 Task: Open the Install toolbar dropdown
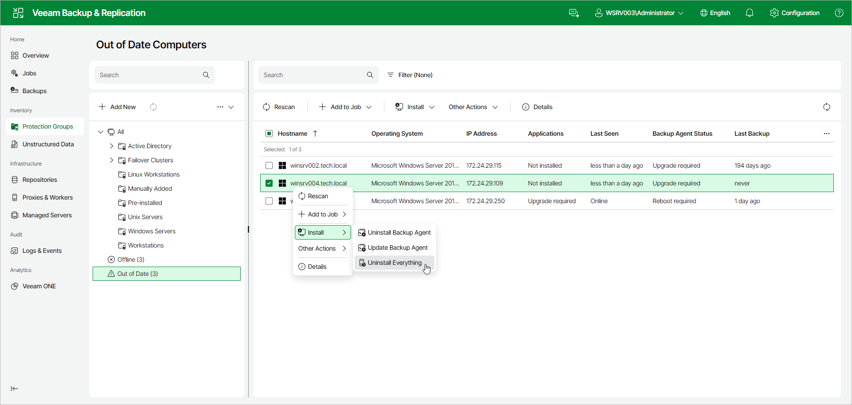(415, 107)
